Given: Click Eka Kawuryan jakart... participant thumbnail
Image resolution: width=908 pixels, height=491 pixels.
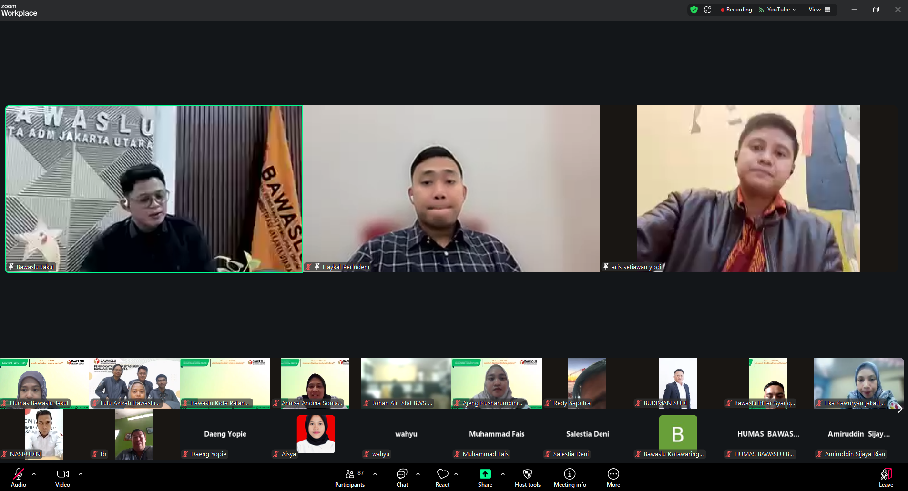Looking at the screenshot, I should (859, 383).
